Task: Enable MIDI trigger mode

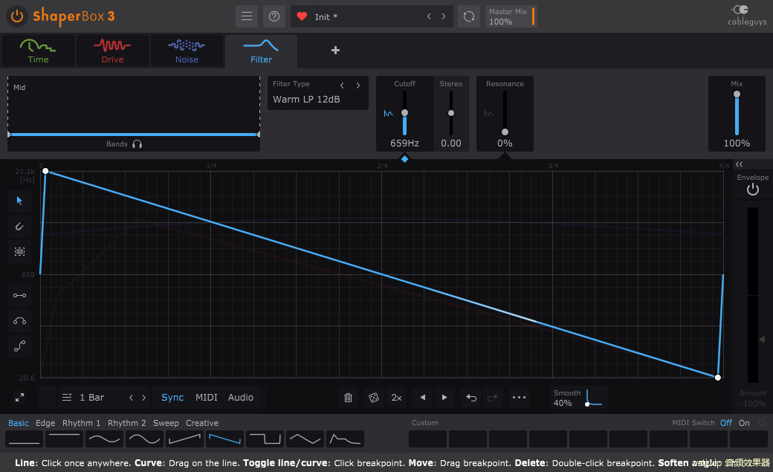Action: 207,398
